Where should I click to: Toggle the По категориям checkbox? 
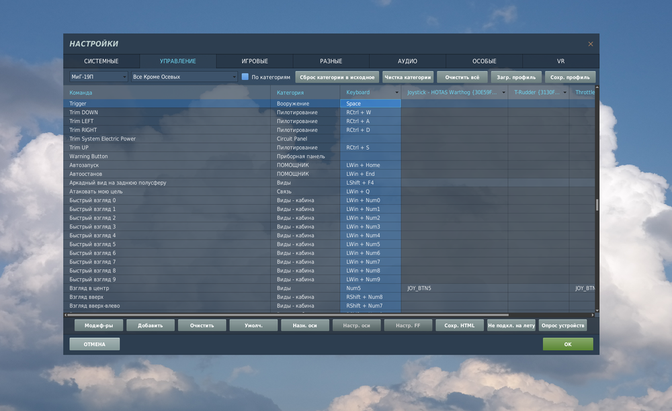(x=245, y=77)
